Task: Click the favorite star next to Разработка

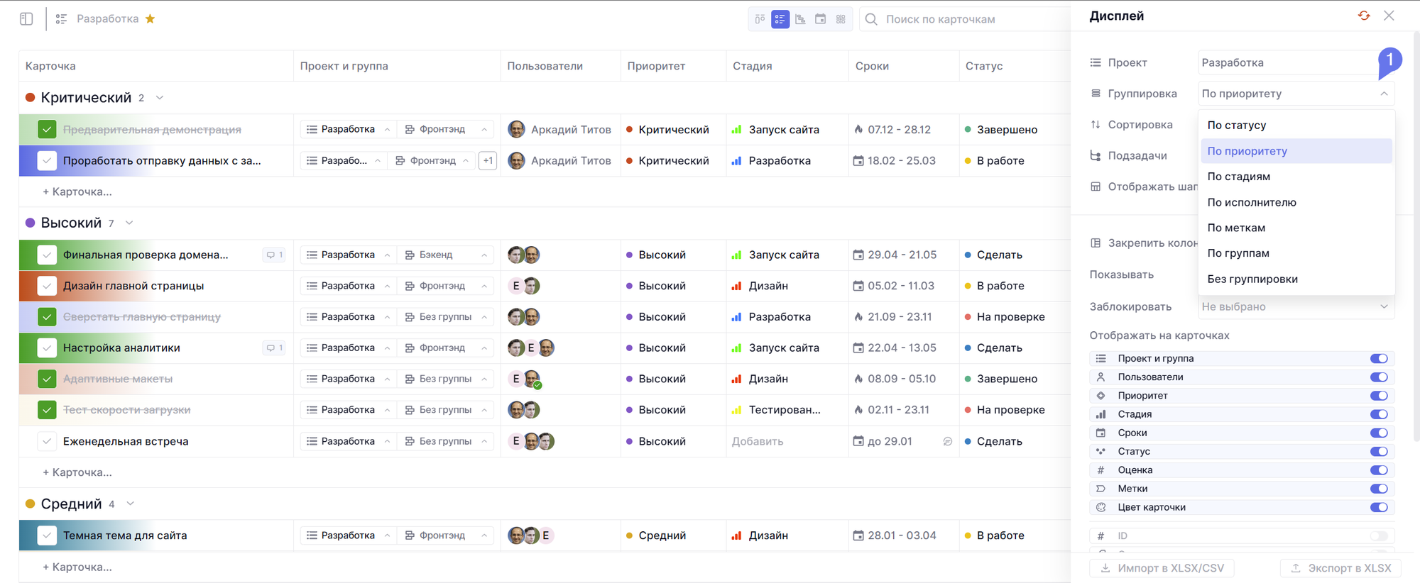Action: pyautogui.click(x=150, y=19)
